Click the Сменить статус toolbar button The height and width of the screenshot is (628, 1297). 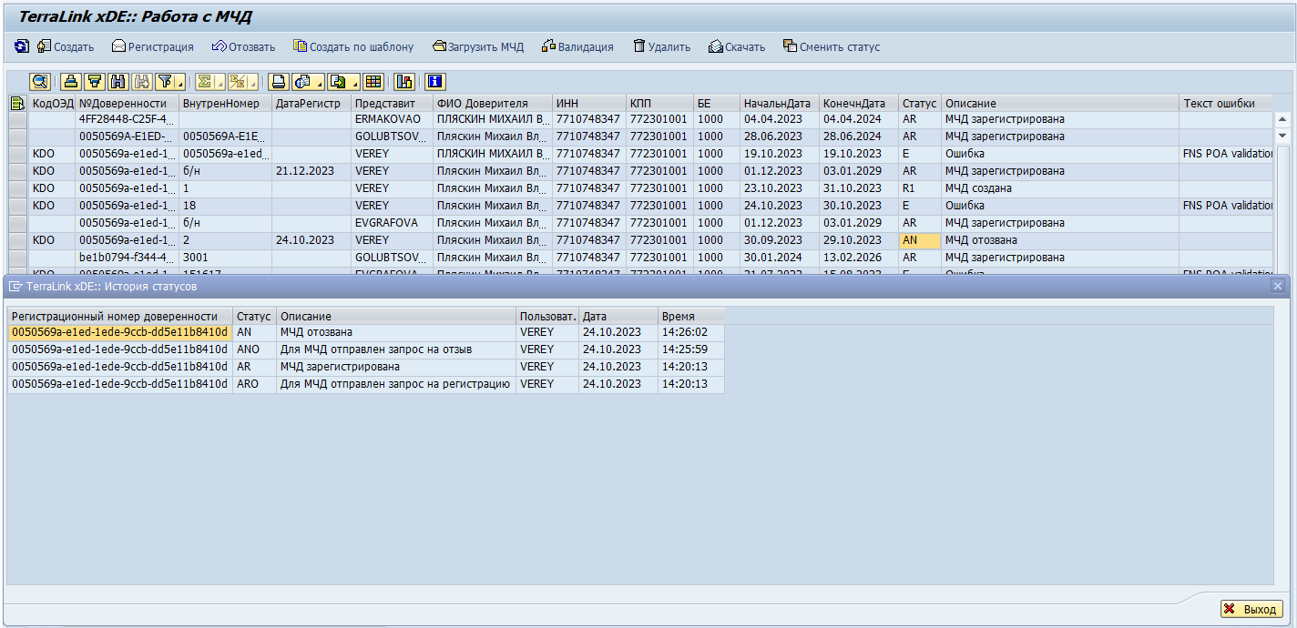click(x=831, y=46)
